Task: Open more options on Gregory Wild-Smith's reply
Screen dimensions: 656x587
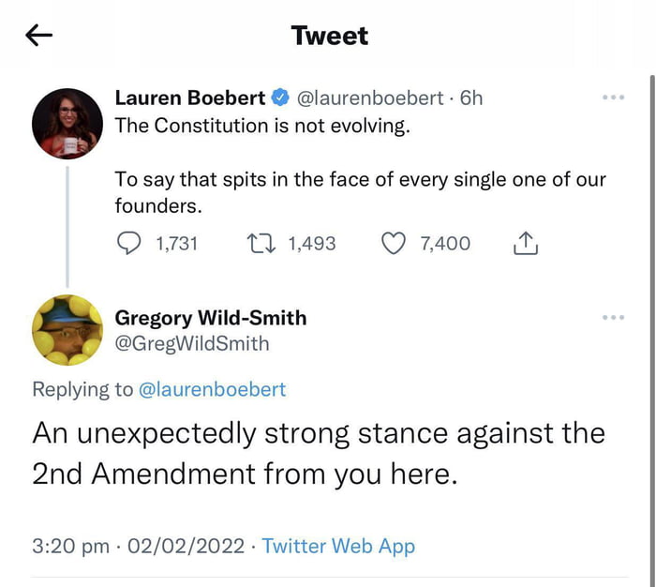Action: coord(612,318)
